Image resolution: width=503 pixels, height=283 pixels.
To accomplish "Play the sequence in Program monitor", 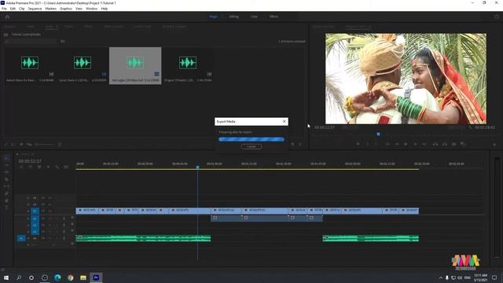I will [406, 145].
